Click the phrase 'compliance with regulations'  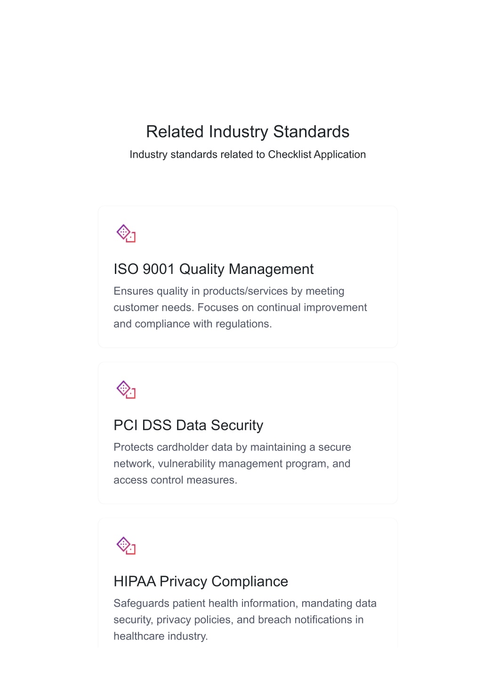(202, 324)
